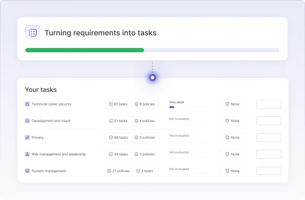Select the 3 tasks label
This screenshot has width=305, height=200.
point(147,171)
